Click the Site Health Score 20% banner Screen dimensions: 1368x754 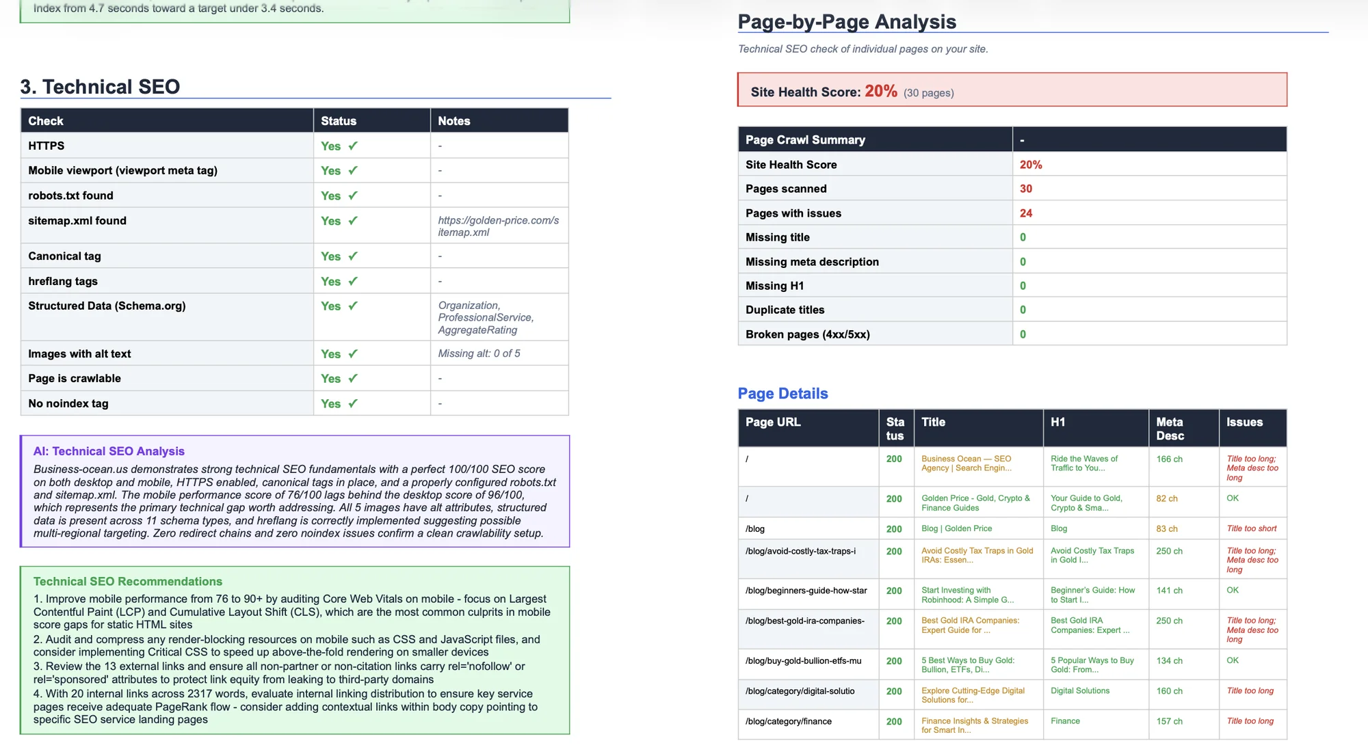click(x=1012, y=90)
